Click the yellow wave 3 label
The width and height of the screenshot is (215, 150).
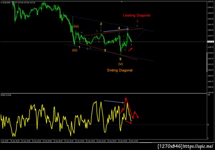click(x=105, y=50)
